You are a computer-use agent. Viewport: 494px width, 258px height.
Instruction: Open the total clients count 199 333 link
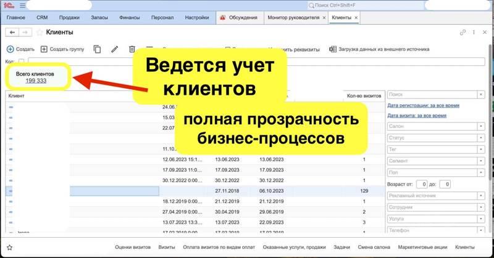coord(36,81)
